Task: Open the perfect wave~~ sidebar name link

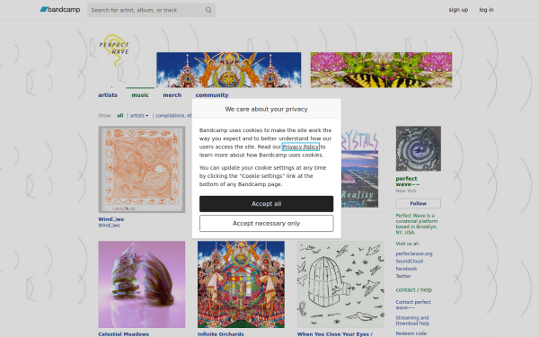Action: pyautogui.click(x=408, y=182)
